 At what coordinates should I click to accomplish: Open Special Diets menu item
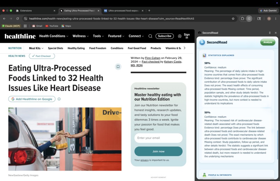56,48
